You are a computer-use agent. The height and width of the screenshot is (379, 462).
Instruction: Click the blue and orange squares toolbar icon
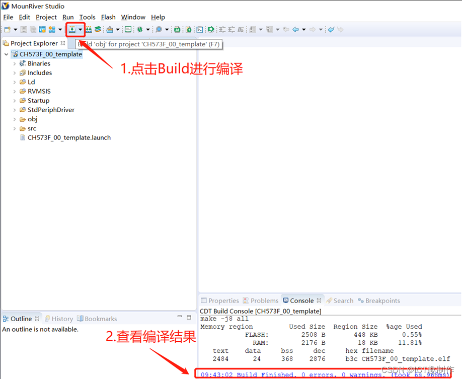click(x=52, y=30)
